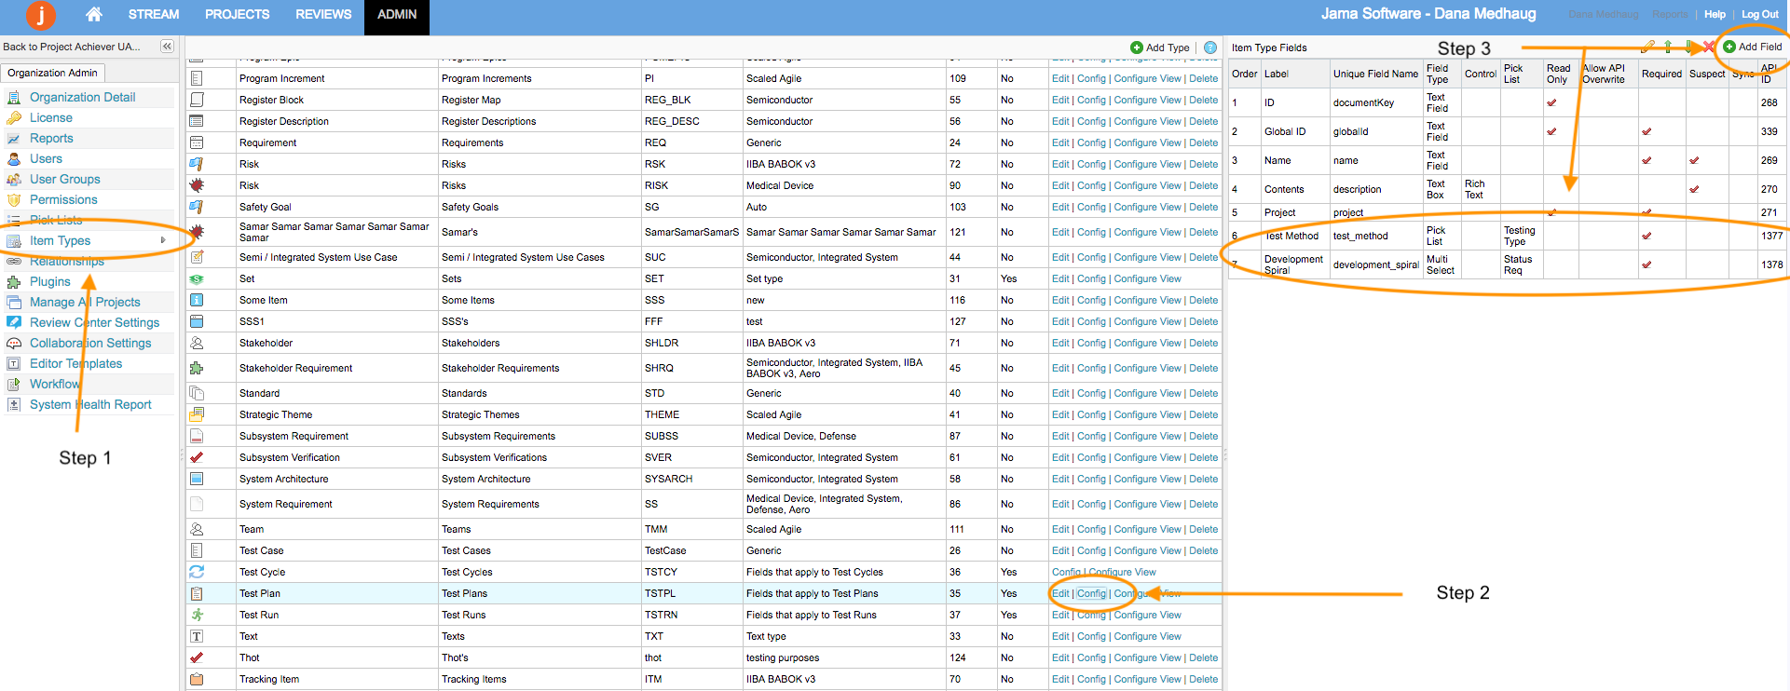
Task: Click Delete link in the Standard row
Action: pyautogui.click(x=1203, y=393)
